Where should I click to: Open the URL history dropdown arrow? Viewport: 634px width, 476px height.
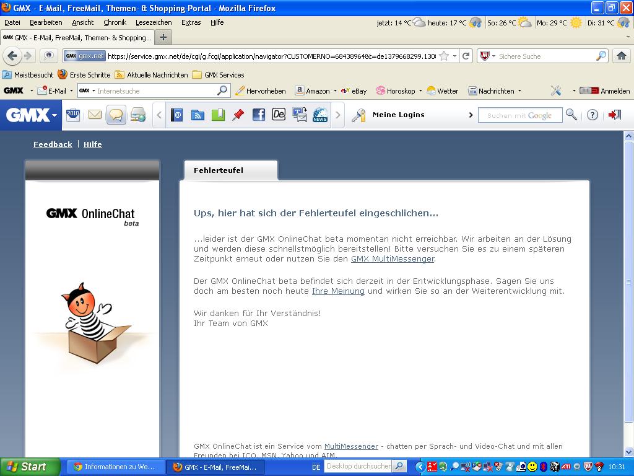click(x=455, y=56)
